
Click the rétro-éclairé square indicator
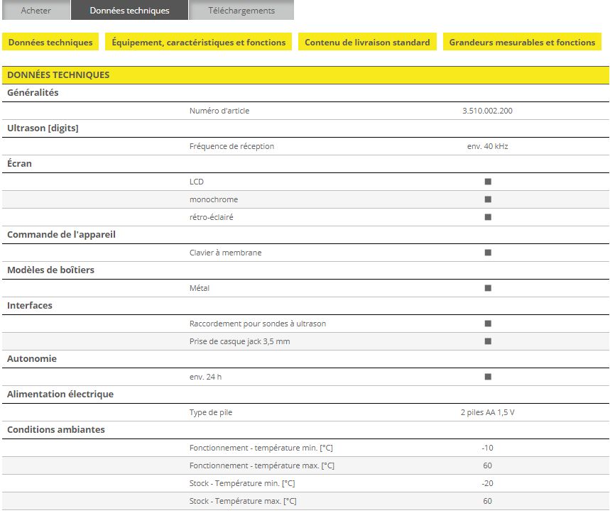(488, 217)
